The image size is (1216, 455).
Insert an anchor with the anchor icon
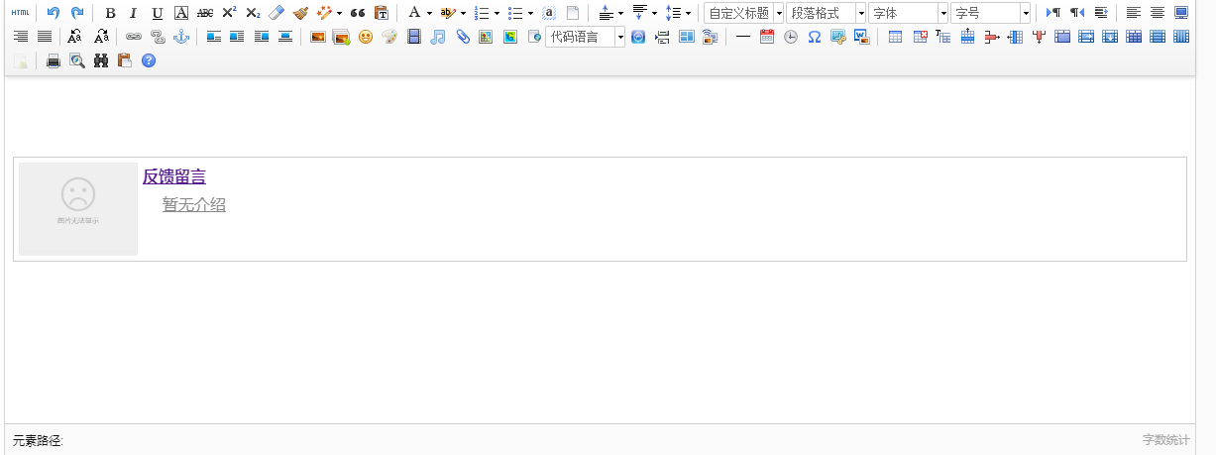pyautogui.click(x=180, y=37)
